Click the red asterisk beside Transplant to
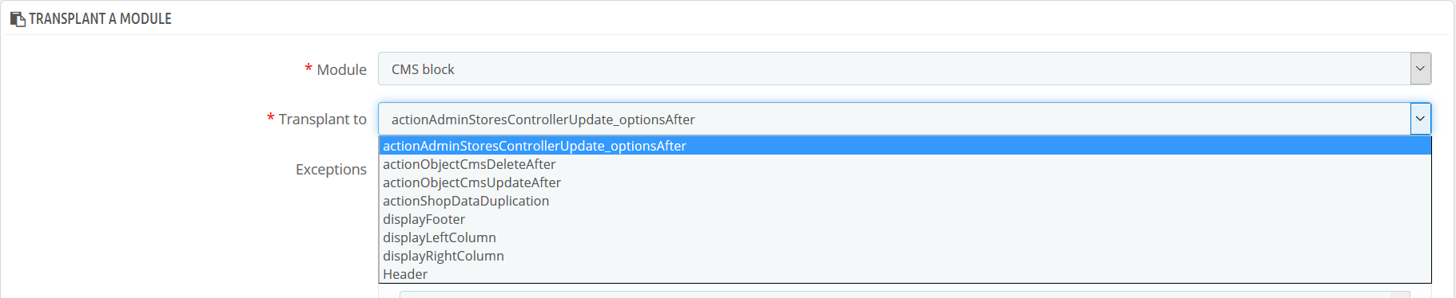 [270, 118]
